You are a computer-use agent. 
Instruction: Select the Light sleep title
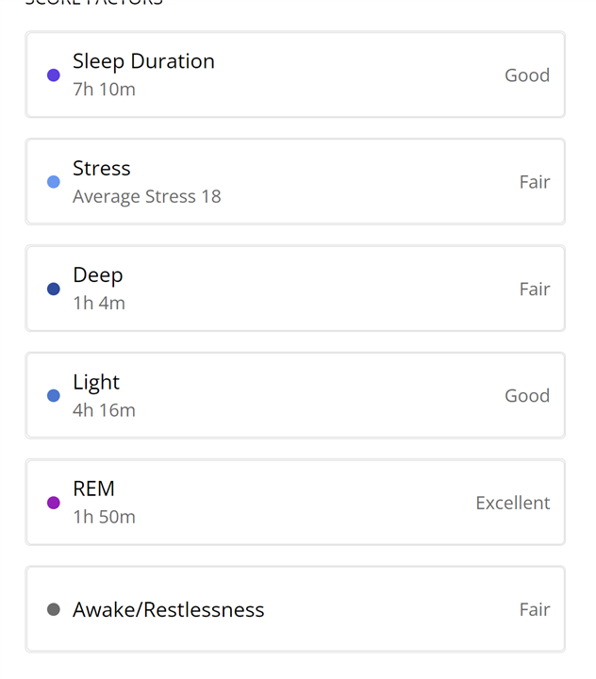[x=96, y=382]
